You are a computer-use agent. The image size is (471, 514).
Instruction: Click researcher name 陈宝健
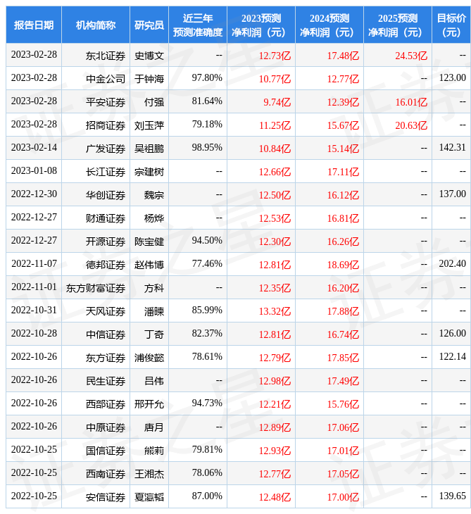[x=149, y=242]
